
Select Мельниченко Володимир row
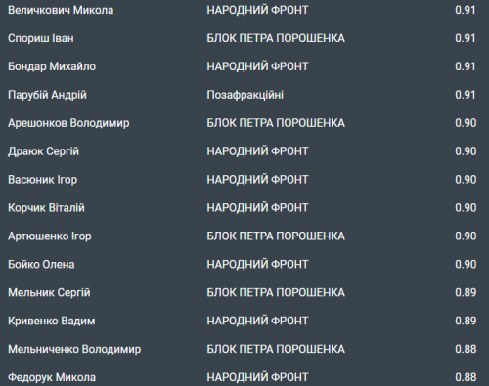pyautogui.click(x=244, y=349)
